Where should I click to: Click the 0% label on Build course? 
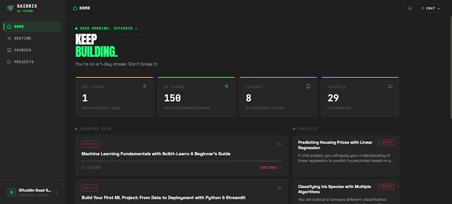pyautogui.click(x=279, y=188)
